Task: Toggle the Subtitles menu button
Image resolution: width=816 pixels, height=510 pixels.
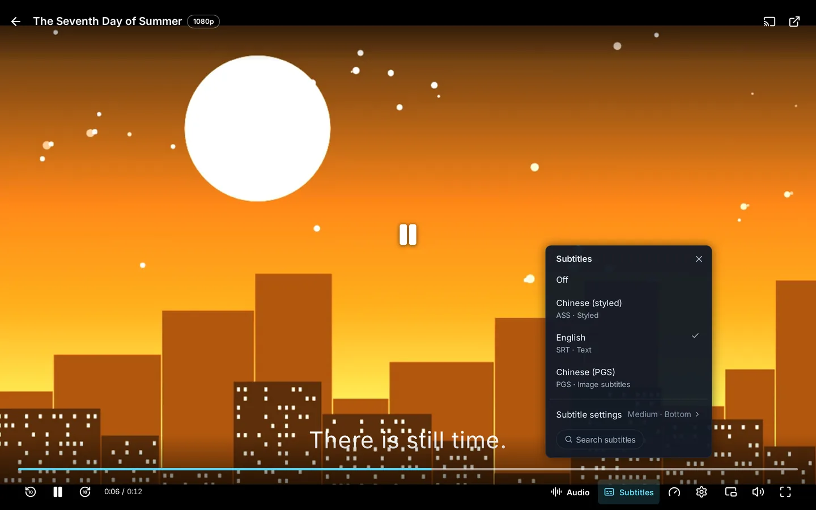Action: 629,492
